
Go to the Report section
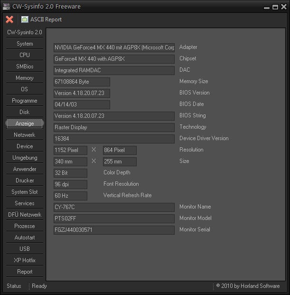[x=25, y=272]
